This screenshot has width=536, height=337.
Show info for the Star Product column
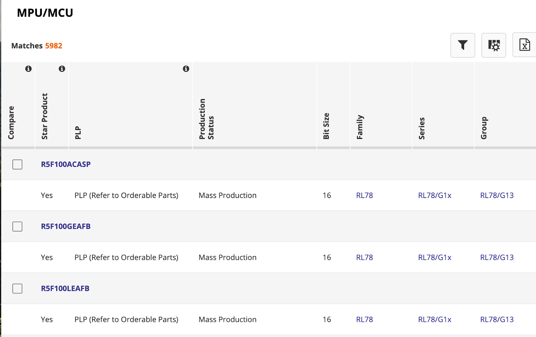62,69
